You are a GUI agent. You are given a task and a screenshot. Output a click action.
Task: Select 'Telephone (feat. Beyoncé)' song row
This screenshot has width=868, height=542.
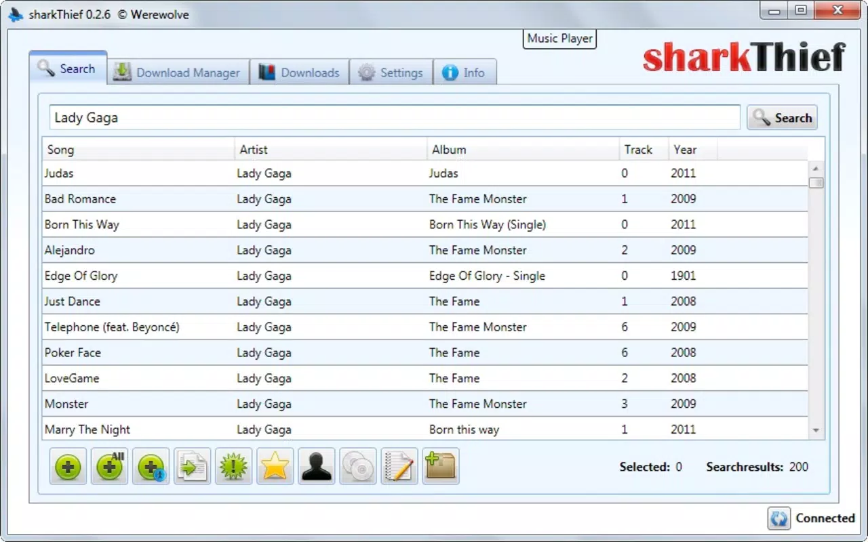[x=425, y=327]
